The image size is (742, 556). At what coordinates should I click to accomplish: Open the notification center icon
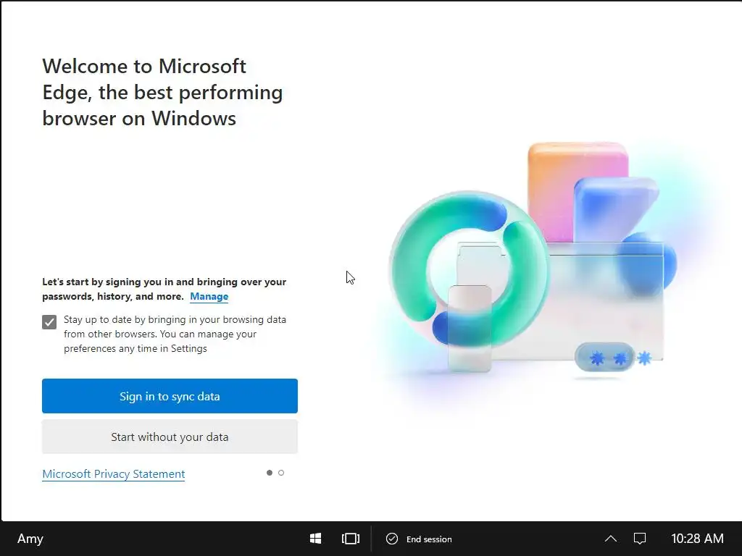tap(640, 539)
